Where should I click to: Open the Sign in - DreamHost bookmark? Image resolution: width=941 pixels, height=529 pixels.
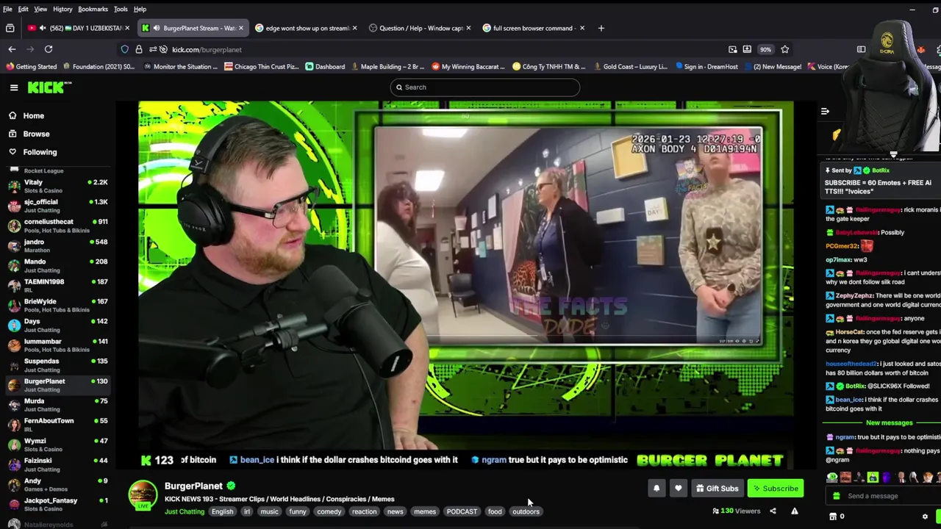pos(706,67)
